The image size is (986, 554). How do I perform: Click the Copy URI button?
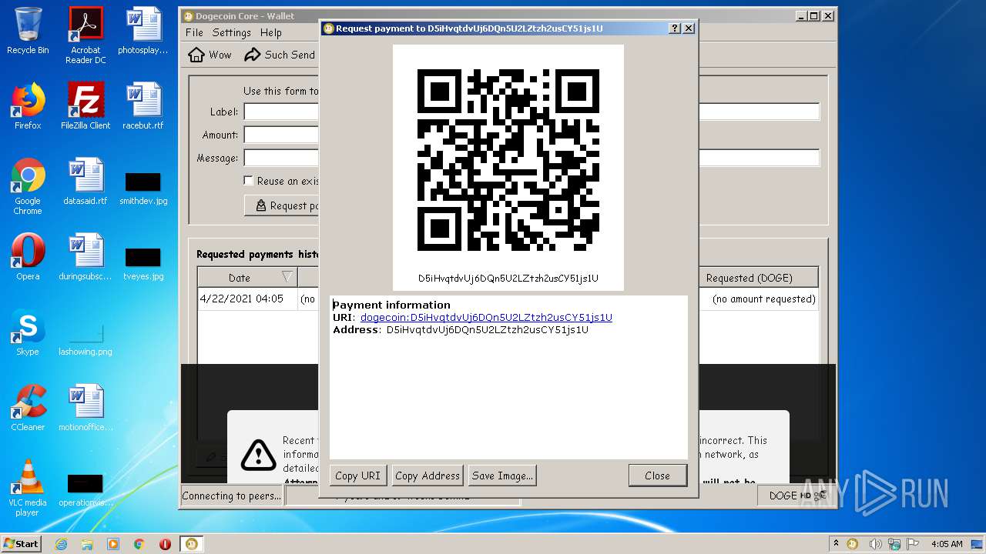357,476
